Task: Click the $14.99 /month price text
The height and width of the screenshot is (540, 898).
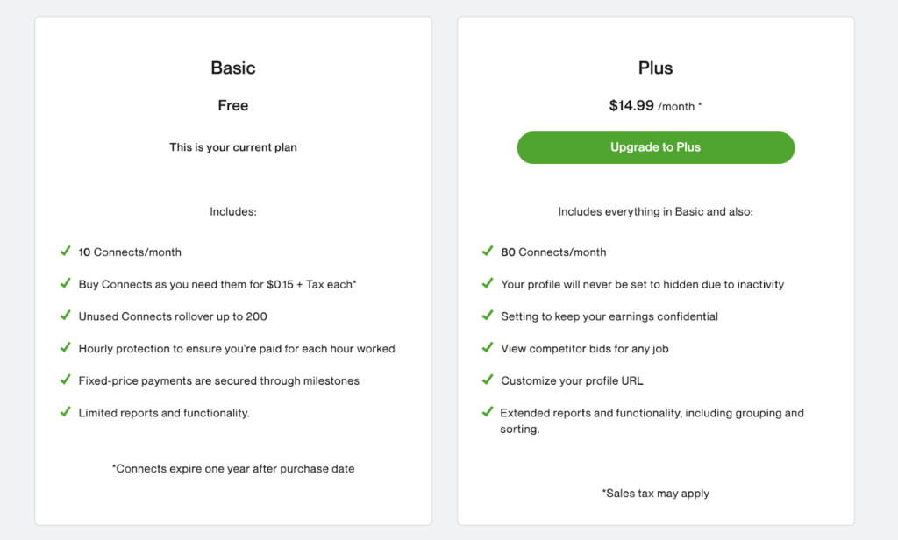Action: coord(656,106)
